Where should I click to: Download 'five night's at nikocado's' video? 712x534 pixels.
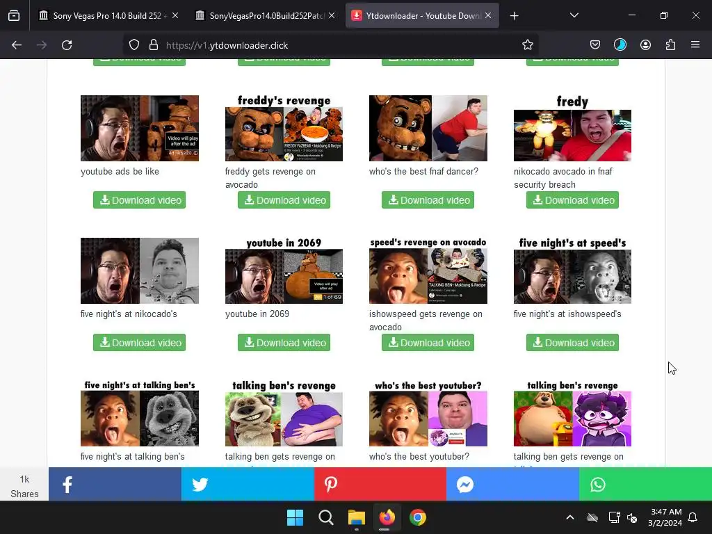click(139, 343)
